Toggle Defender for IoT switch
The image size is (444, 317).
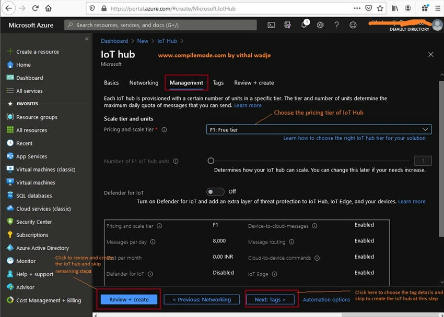pyautogui.click(x=215, y=192)
